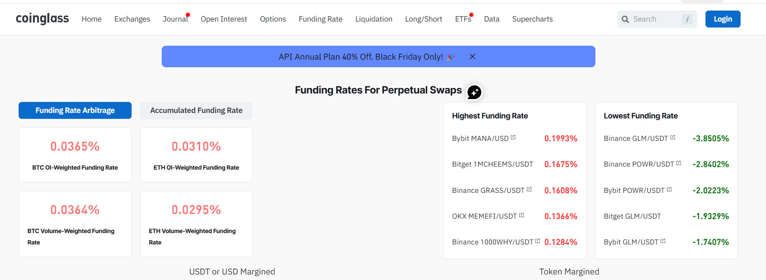Open external link icon beside Binance GLM/USDT
Image resolution: width=766 pixels, height=280 pixels.
(672, 137)
